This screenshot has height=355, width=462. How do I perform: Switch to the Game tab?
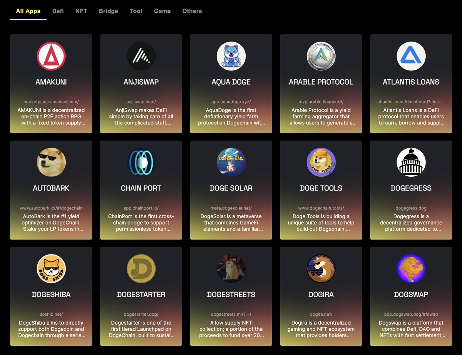coord(162,11)
